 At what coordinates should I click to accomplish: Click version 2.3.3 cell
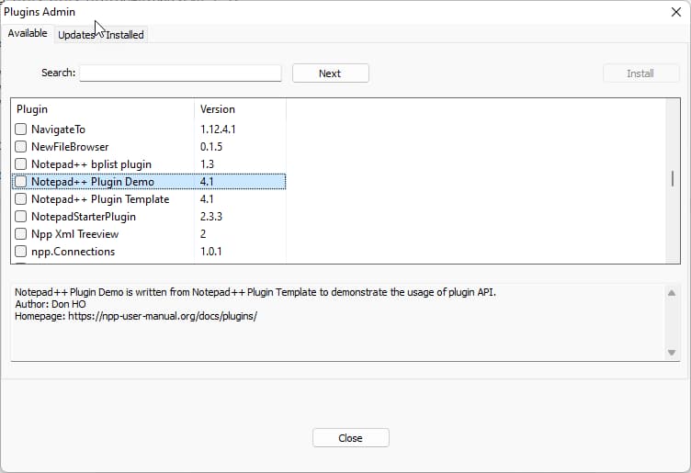tap(211, 217)
